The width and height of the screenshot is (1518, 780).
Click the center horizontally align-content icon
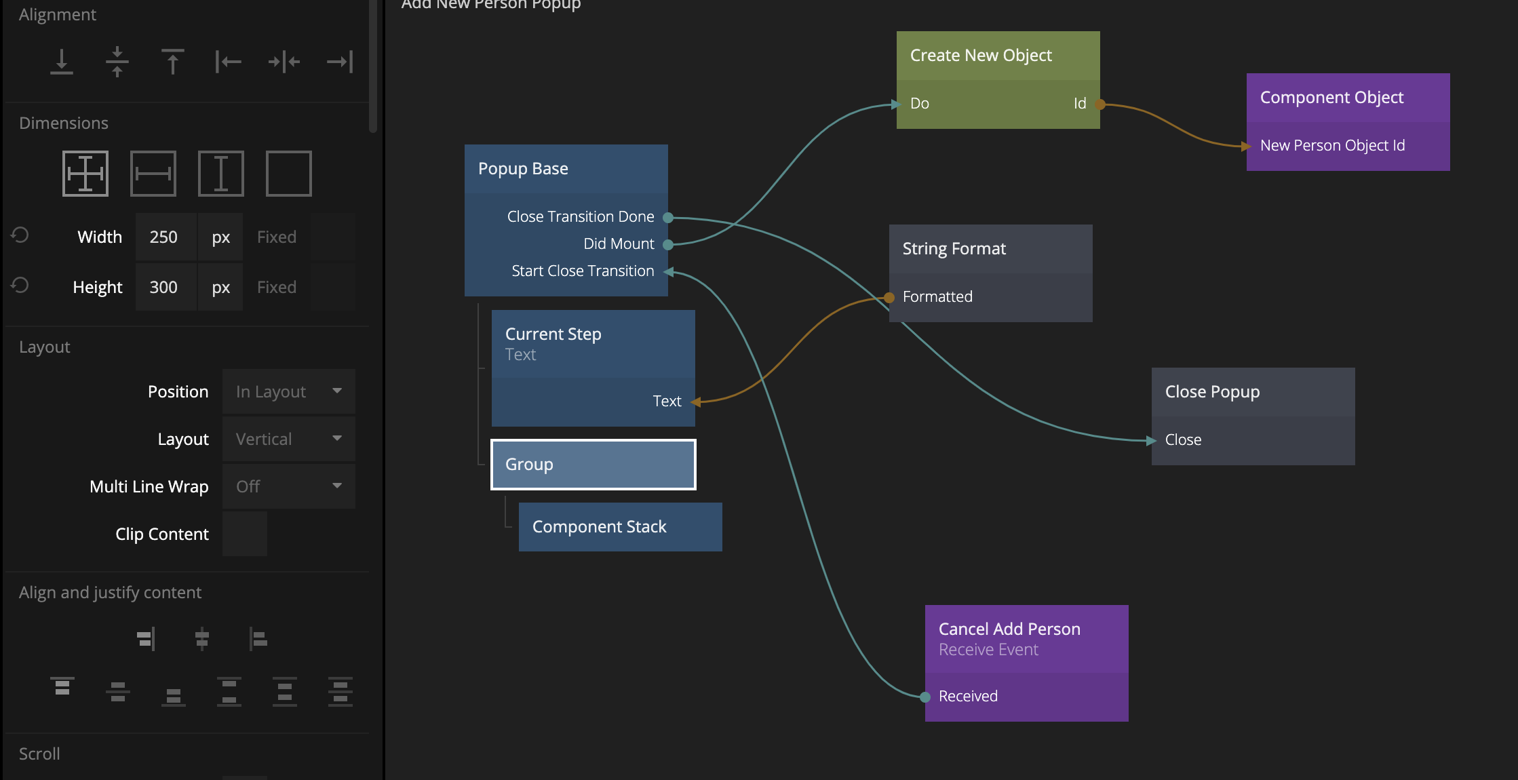pyautogui.click(x=201, y=638)
